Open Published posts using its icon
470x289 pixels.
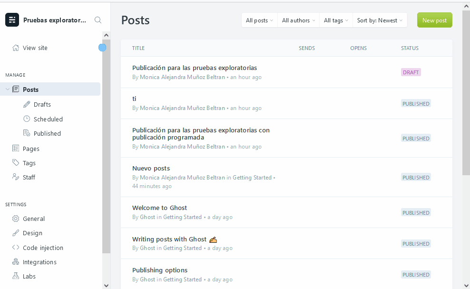(x=27, y=133)
